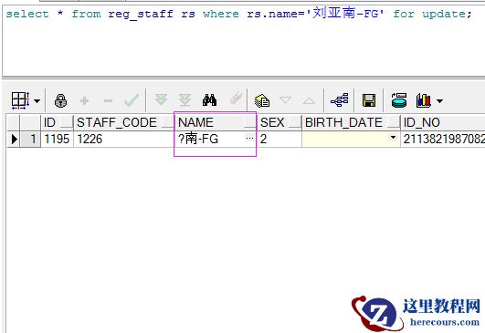Fetch last page with double-arrow icon
485x333 pixels.
[x=185, y=100]
